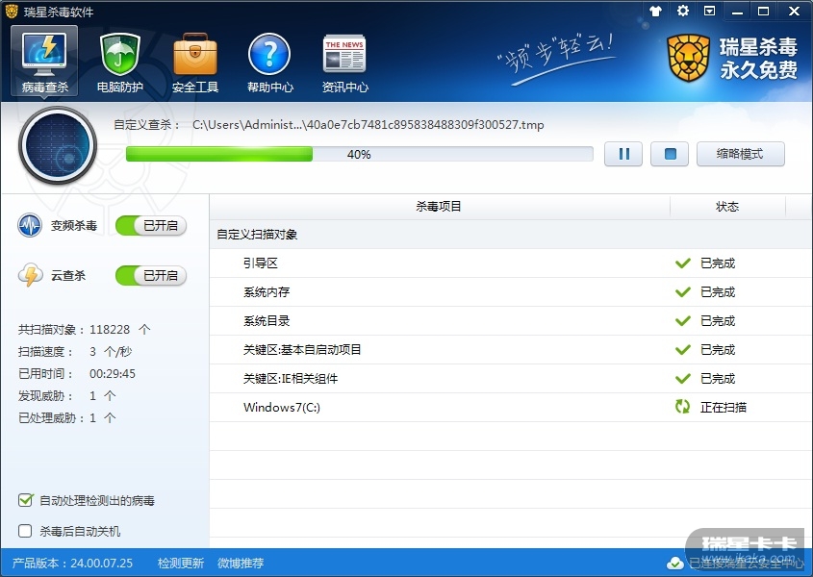Select the 系统目录 scan row
This screenshot has height=577, width=813.
[511, 321]
